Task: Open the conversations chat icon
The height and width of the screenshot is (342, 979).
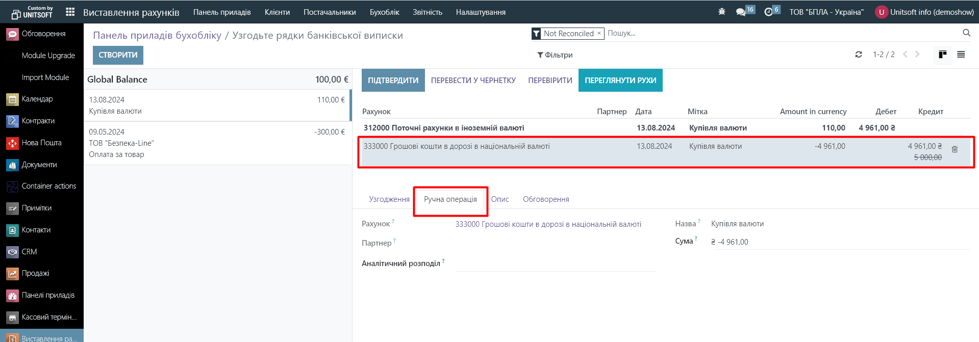Action: (x=741, y=12)
